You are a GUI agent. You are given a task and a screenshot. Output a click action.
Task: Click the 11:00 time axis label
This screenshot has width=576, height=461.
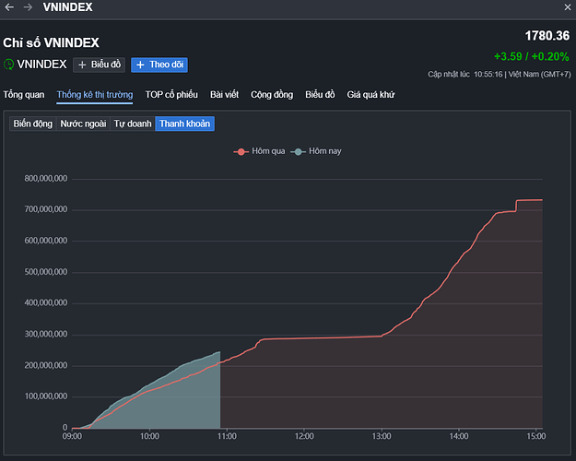[x=227, y=436]
